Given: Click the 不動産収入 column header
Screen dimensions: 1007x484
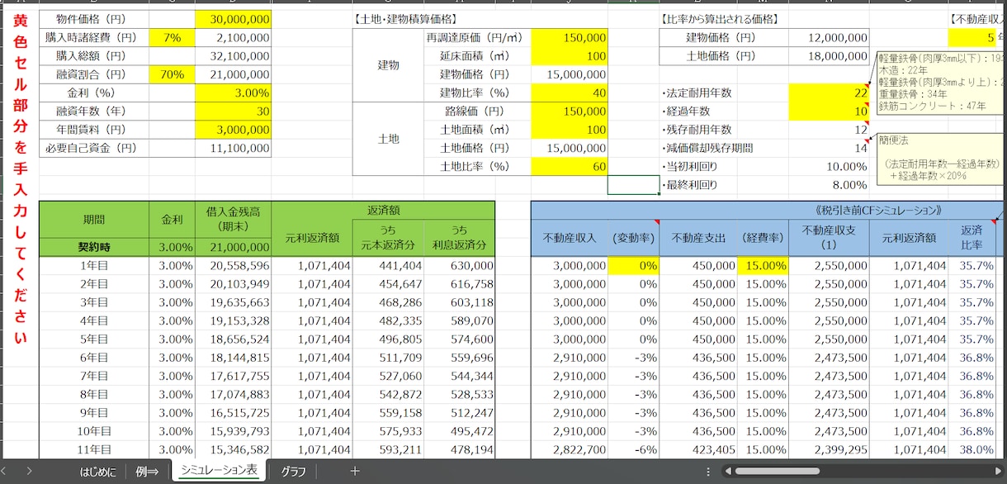Looking at the screenshot, I should point(570,238).
